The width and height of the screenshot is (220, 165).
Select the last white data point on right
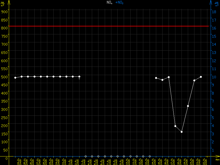point(201,77)
